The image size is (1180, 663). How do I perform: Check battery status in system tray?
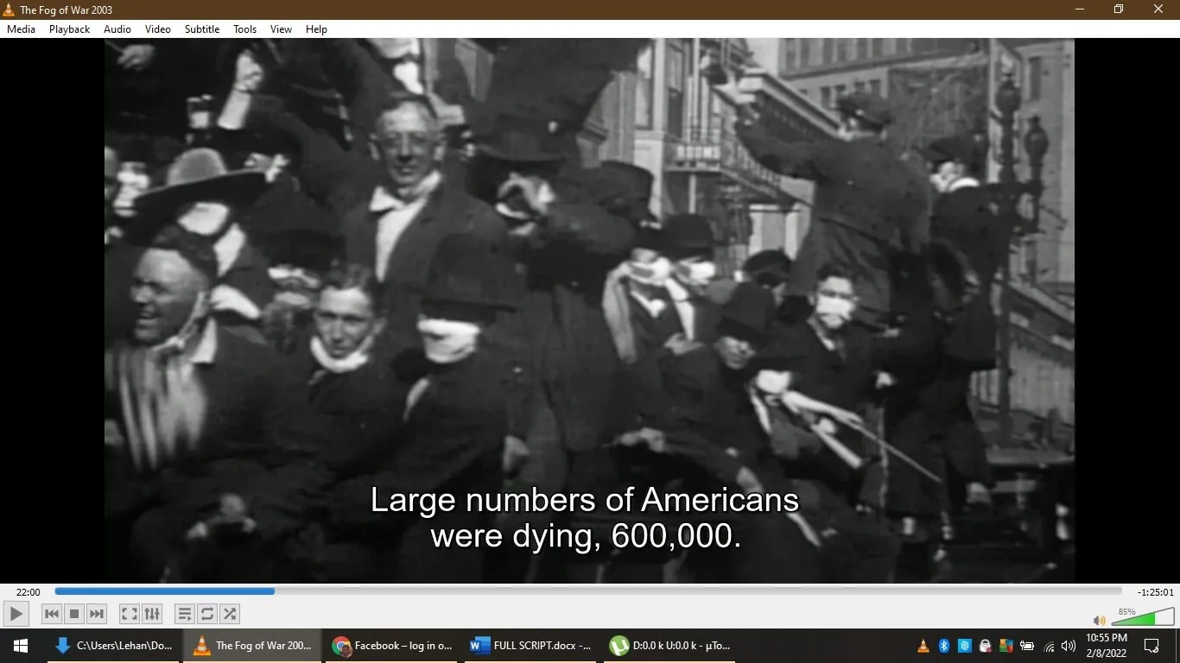pyautogui.click(x=1027, y=646)
